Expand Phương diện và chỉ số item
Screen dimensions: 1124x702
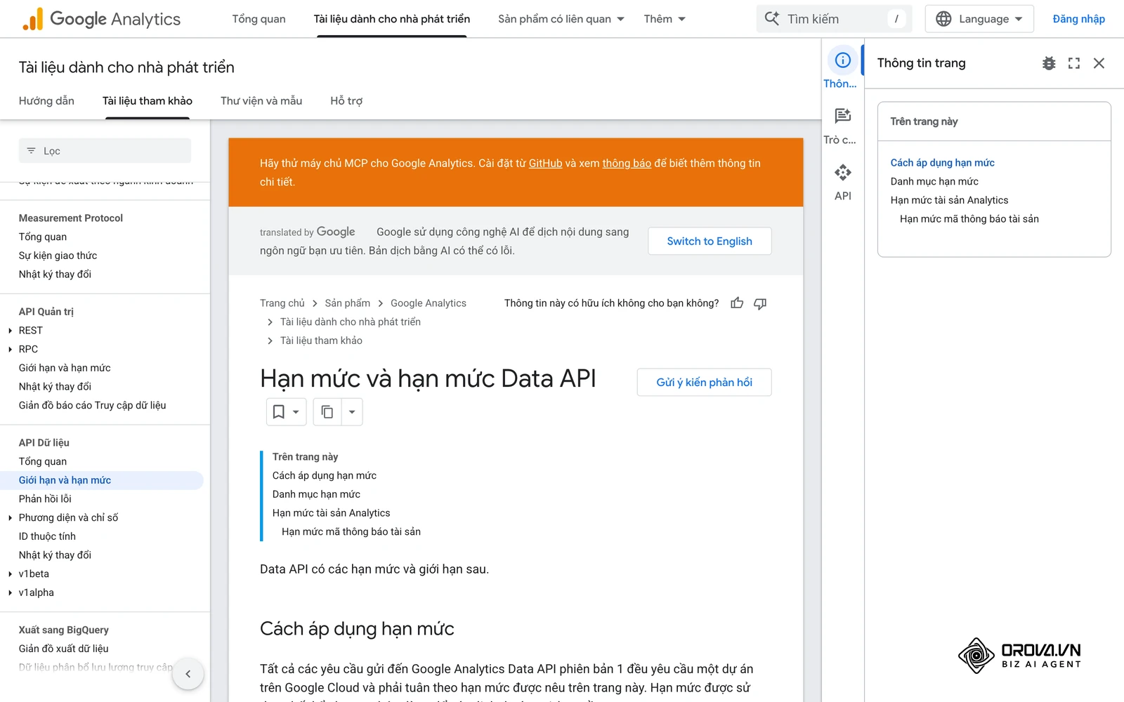(x=10, y=518)
